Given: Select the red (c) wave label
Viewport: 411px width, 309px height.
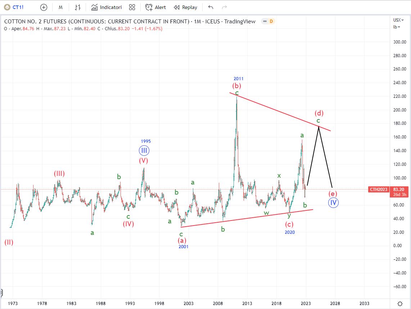Looking at the screenshot, I should click(x=289, y=224).
